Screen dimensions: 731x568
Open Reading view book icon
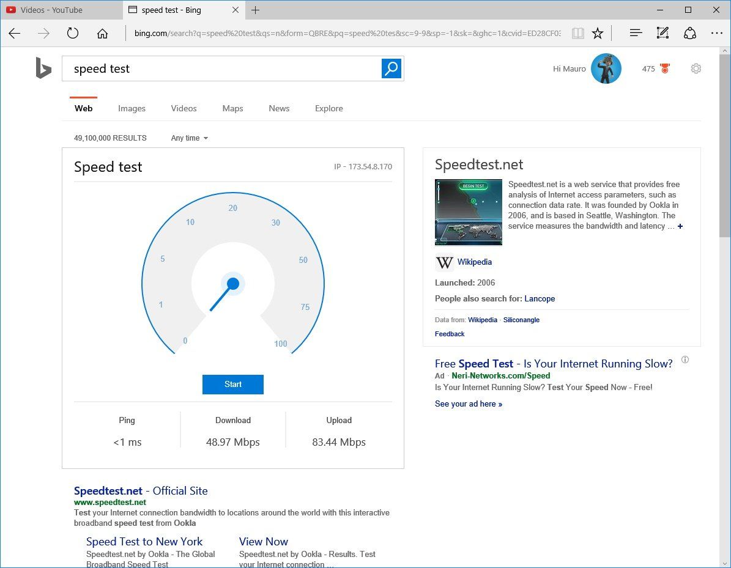pos(578,33)
